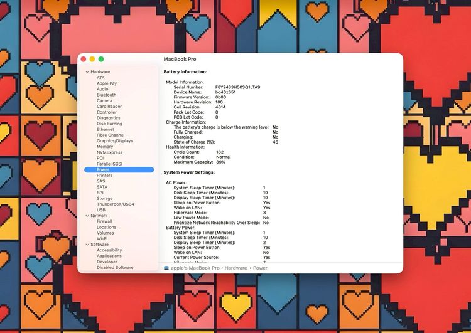
Task: Select Thunderbolt/USB4 in the sidebar
Action: (x=115, y=204)
